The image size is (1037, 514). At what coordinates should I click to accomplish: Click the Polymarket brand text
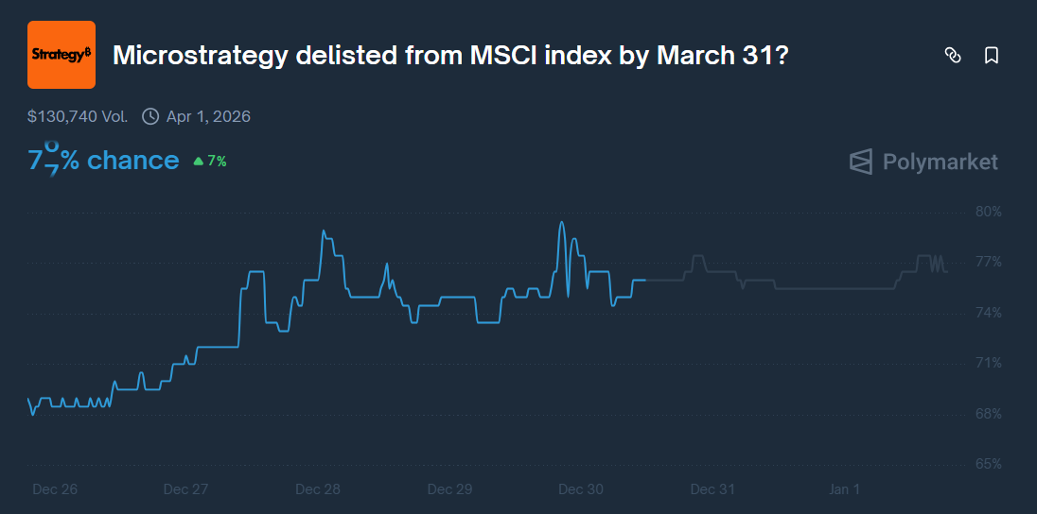[940, 162]
